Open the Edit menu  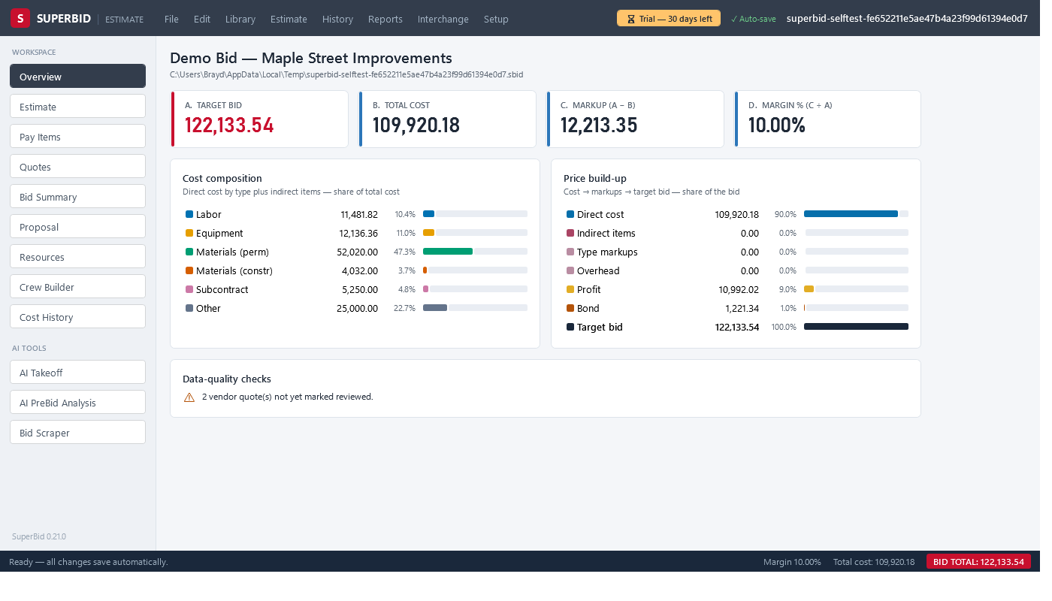[x=202, y=19]
